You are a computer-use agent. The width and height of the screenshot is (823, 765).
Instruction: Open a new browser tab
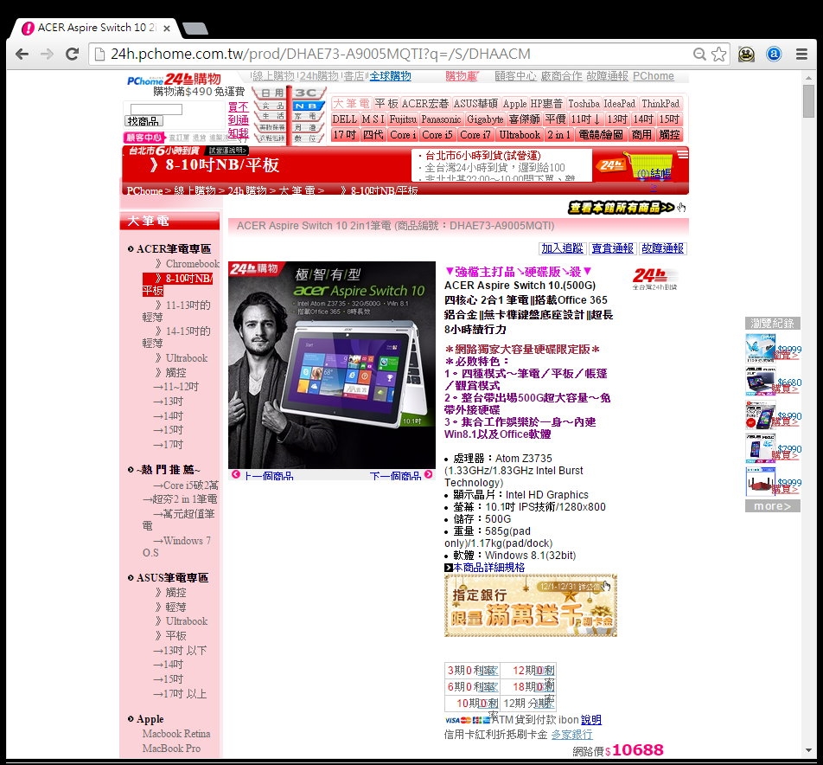pyautogui.click(x=195, y=29)
